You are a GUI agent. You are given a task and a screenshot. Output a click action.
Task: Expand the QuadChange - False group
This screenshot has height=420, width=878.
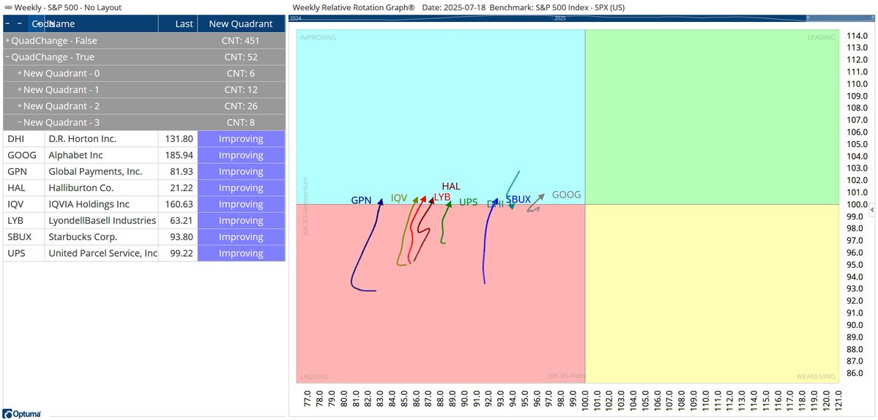click(x=8, y=41)
